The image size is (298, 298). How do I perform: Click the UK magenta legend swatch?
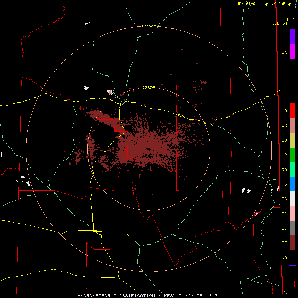[292, 52]
